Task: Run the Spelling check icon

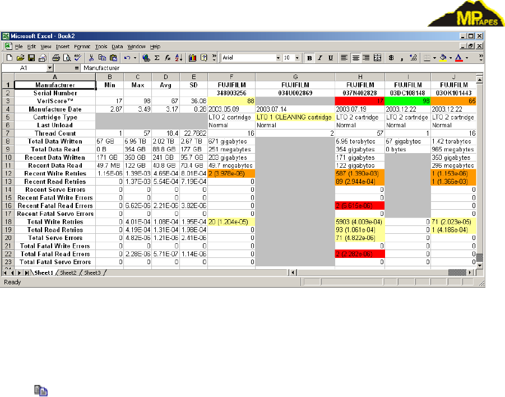Action: (x=77, y=58)
